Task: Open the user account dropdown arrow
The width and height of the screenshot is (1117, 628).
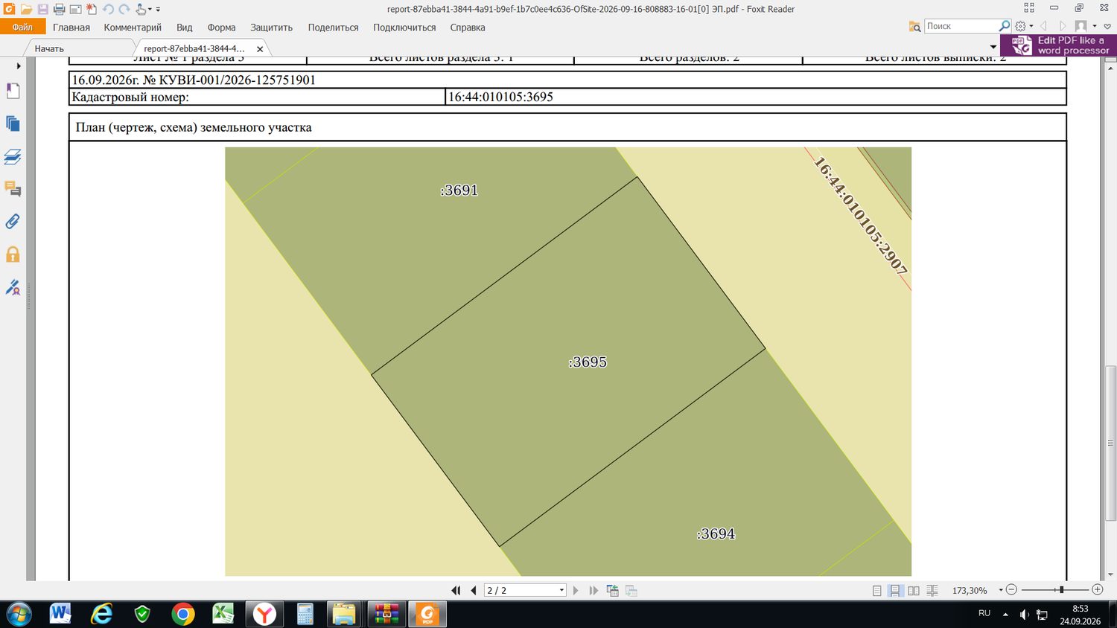Action: [1094, 26]
